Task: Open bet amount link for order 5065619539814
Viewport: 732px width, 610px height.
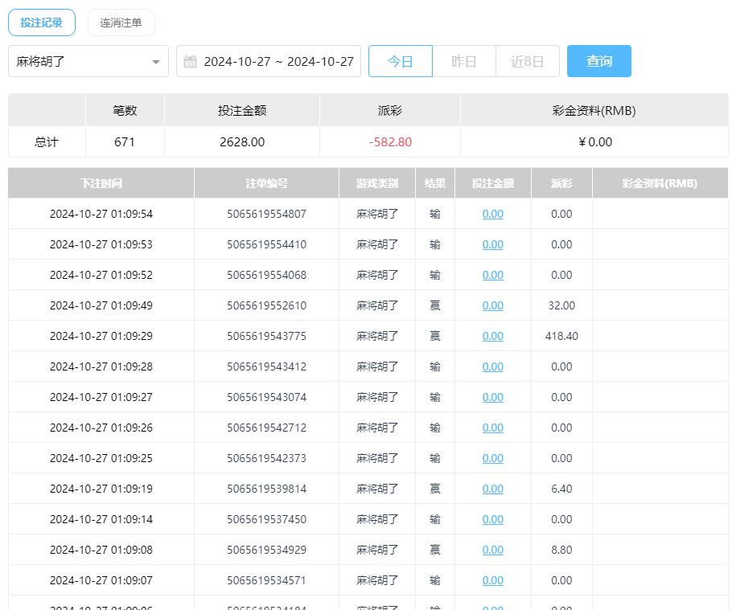Action: tap(492, 489)
